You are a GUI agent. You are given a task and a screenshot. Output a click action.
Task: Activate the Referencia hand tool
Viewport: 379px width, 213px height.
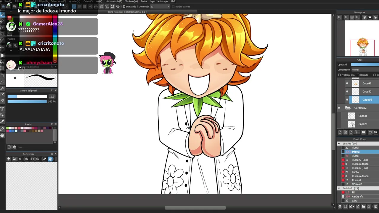[50, 159]
